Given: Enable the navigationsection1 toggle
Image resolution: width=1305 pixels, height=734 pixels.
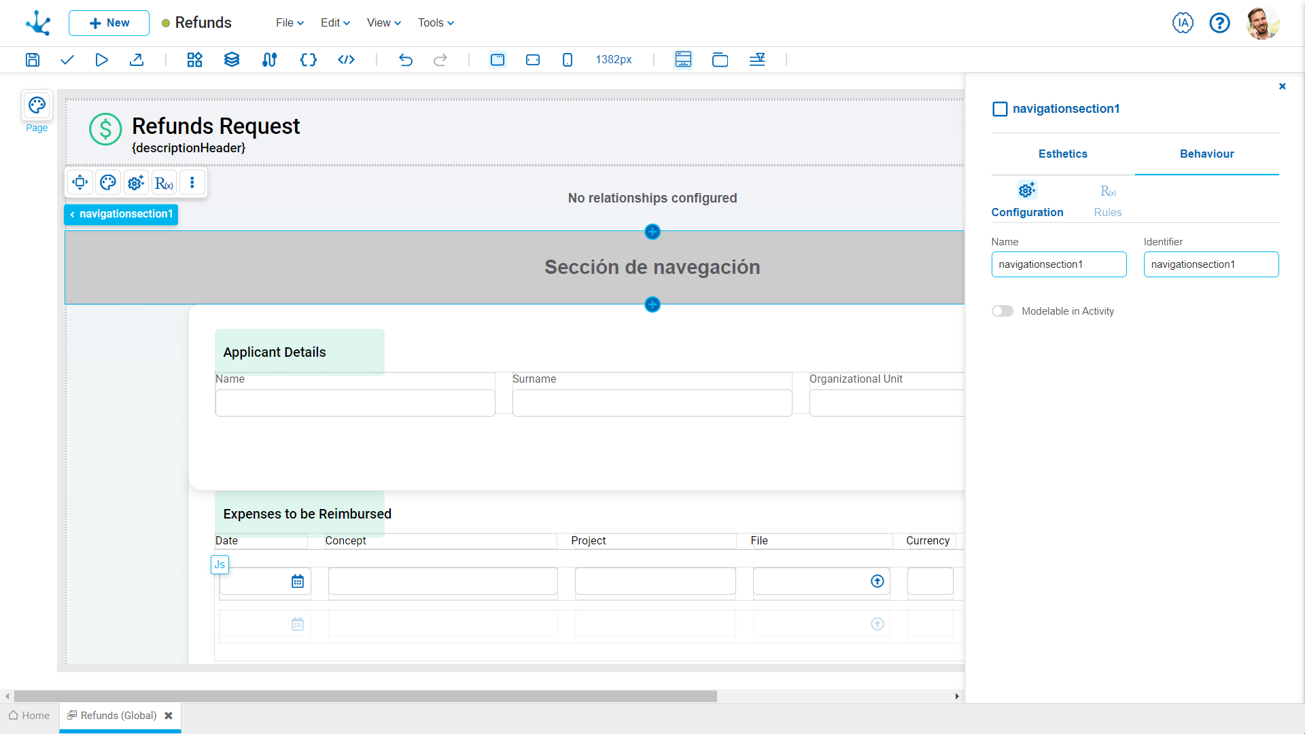Looking at the screenshot, I should [x=1002, y=311].
